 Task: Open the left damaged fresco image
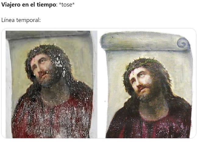(51, 84)
